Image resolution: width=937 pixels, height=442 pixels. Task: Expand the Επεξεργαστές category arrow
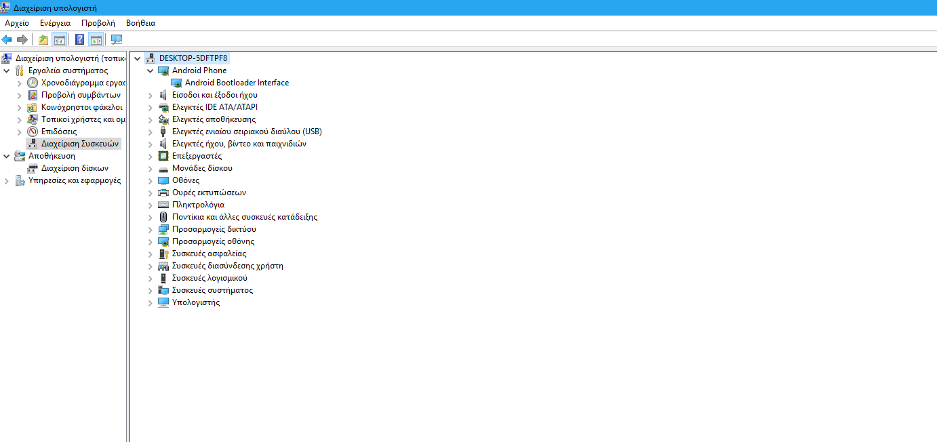coord(151,156)
